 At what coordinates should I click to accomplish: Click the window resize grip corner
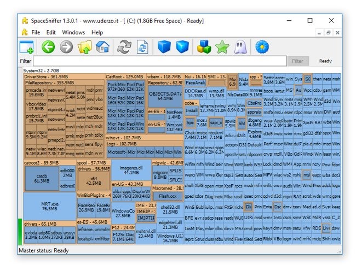tap(339, 251)
